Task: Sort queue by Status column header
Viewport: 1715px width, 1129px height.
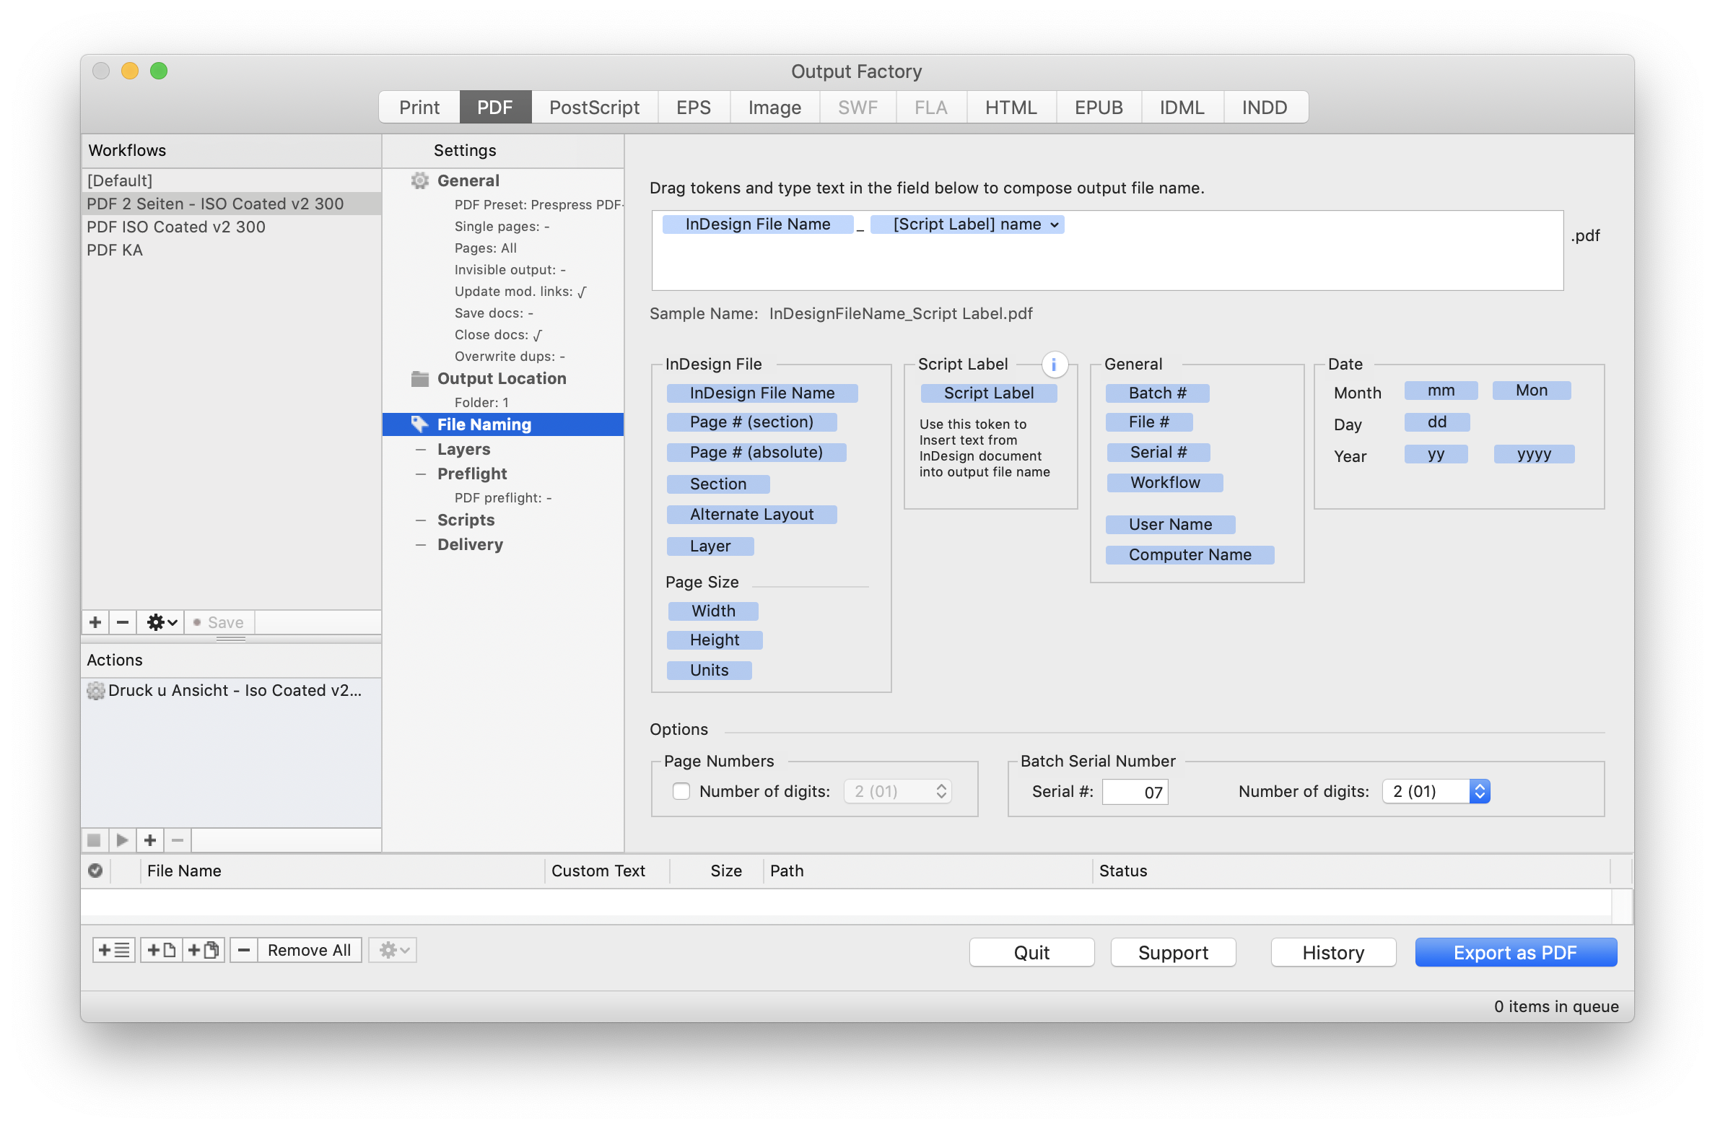Action: coord(1350,871)
